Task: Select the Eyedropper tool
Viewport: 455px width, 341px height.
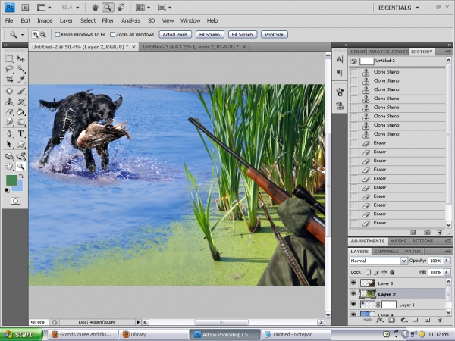Action: click(20, 79)
